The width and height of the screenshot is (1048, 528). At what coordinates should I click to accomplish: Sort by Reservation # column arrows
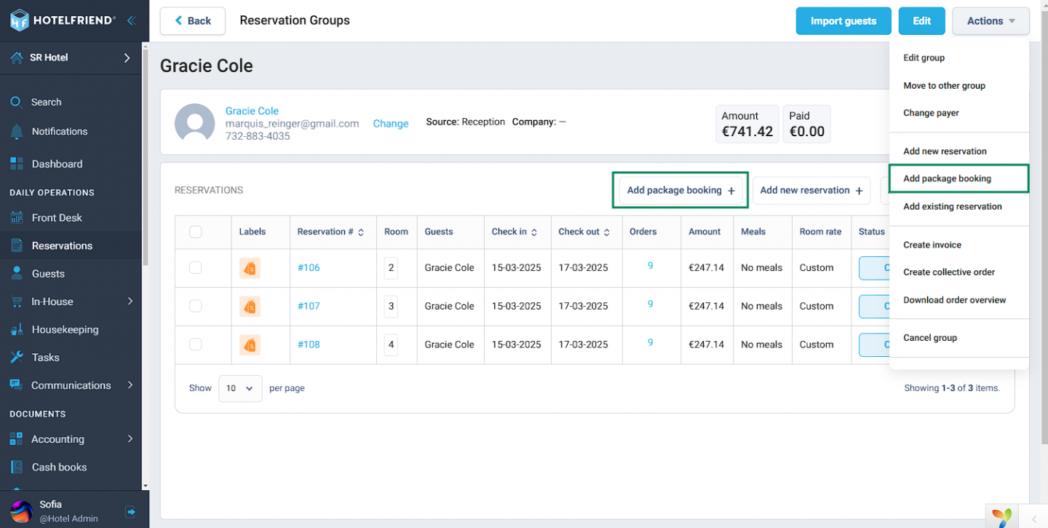point(361,232)
